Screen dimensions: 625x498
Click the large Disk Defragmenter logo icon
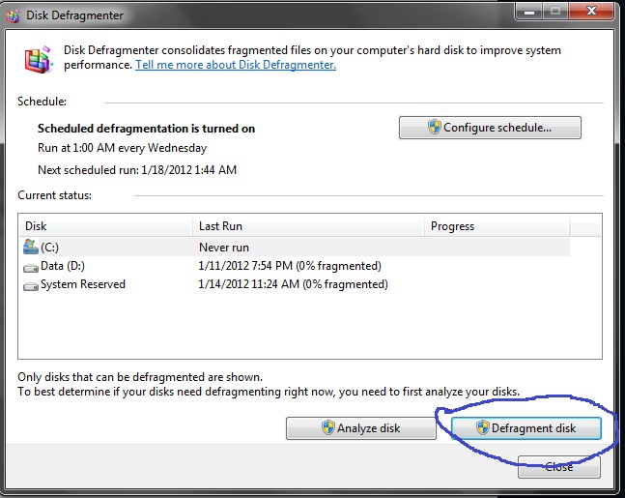click(38, 60)
